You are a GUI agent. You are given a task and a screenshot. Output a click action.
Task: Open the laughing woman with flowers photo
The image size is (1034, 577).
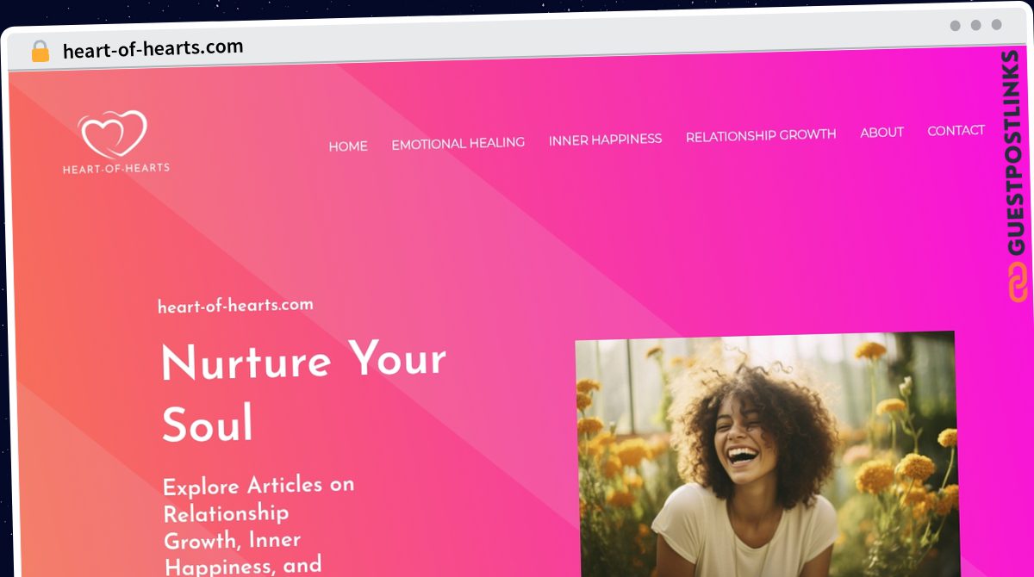tap(766, 454)
